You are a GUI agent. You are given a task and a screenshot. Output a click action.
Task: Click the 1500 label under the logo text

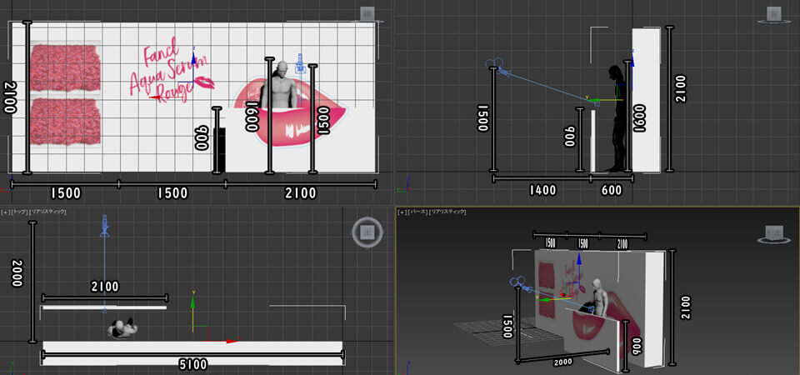pos(173,193)
